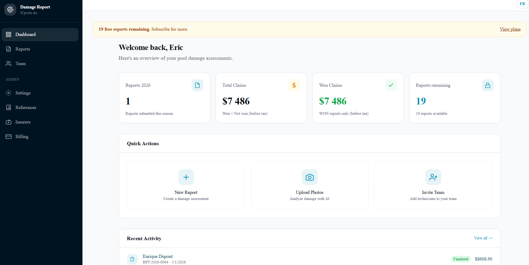
Task: Click the Team people icon in sidebar
Action: pyautogui.click(x=8, y=63)
